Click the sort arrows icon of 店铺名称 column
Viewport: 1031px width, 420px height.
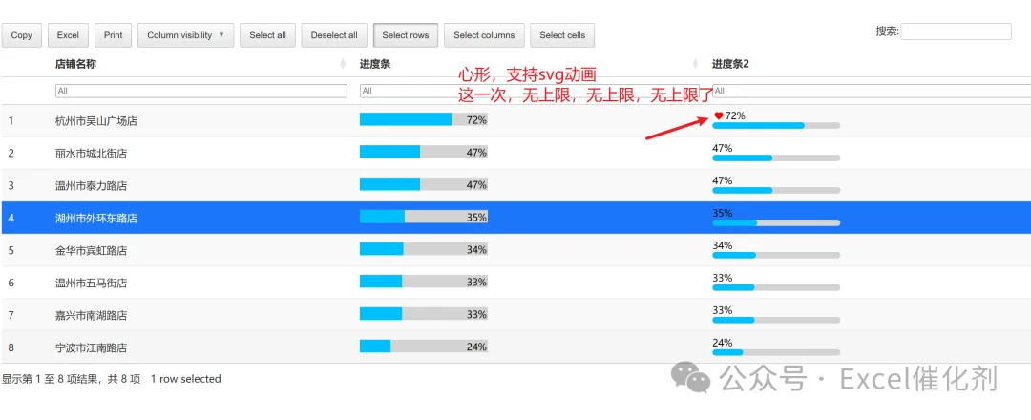(343, 64)
